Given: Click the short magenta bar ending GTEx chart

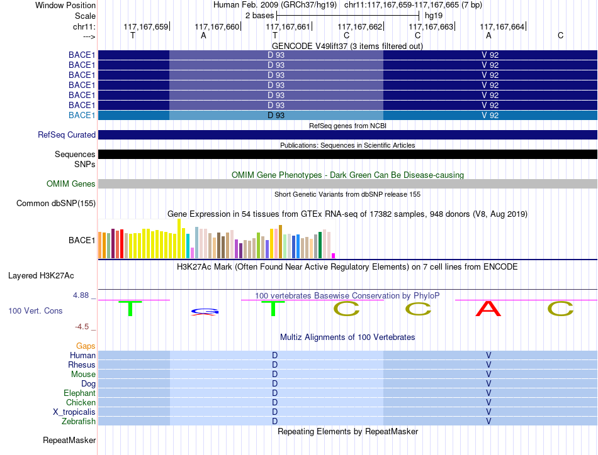Looking at the screenshot, I should [x=334, y=256].
